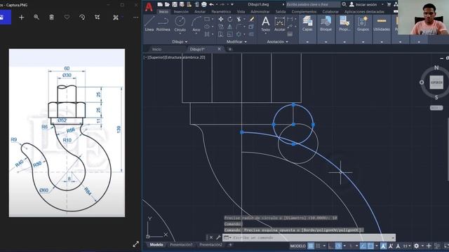Screen dimensions: 449x252
Task: Toggle favorite heart in Photos viewer
Action: [67, 17]
